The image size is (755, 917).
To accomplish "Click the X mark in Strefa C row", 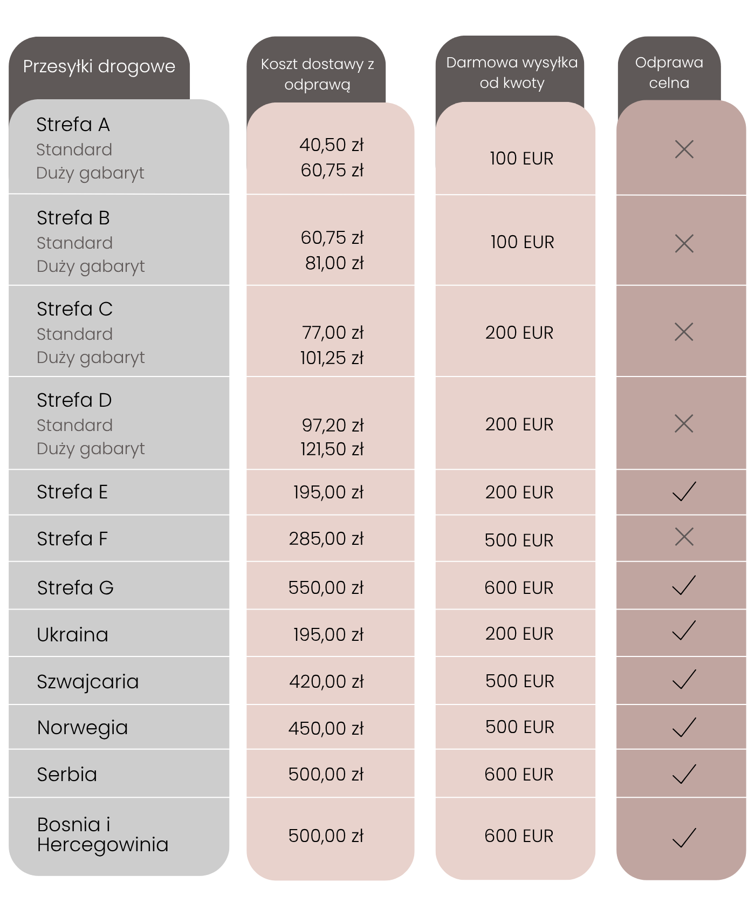I will point(684,332).
